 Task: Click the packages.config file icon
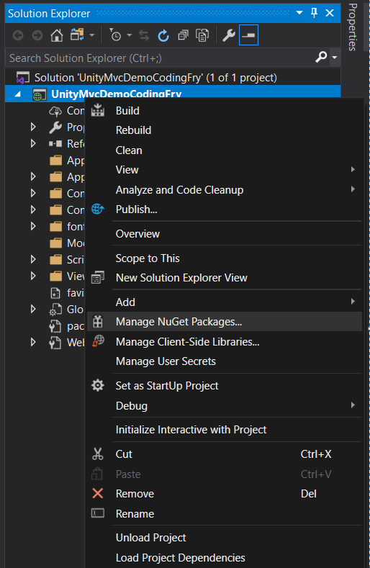coord(55,326)
